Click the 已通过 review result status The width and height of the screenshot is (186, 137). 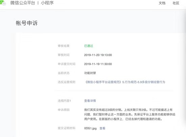pos(89,46)
